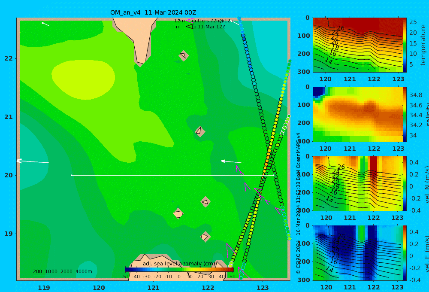
Task: Click the low-salinity blue patch in the salinity panel
Action: [318, 91]
